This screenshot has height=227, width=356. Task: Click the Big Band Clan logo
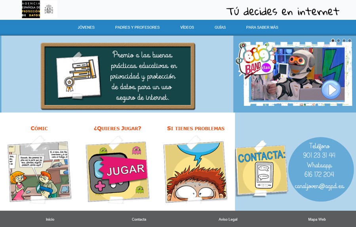tap(256, 59)
